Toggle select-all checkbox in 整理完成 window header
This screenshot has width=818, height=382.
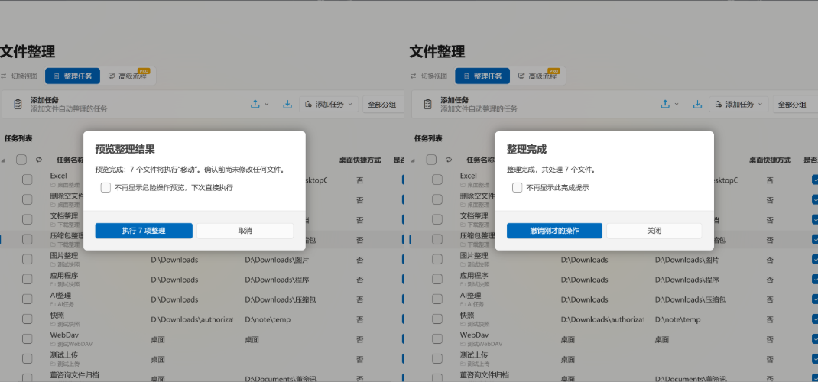pyautogui.click(x=431, y=160)
